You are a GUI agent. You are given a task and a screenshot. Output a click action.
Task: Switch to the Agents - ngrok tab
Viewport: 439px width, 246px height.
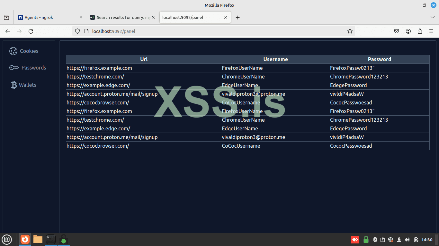[x=50, y=17]
